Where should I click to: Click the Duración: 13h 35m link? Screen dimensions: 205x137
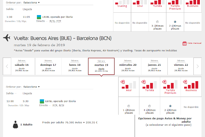tap(16, 21)
